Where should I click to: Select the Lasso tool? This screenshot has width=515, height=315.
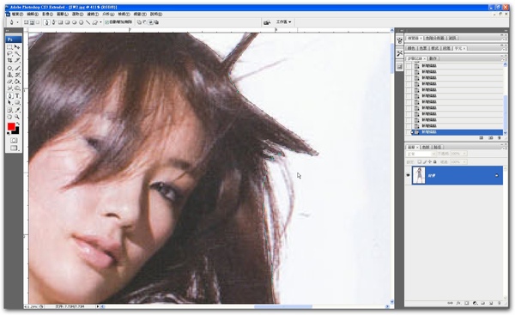[9, 54]
